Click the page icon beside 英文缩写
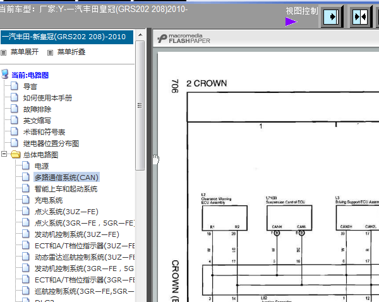Viewport: 379px width, 302px height. [x=15, y=120]
